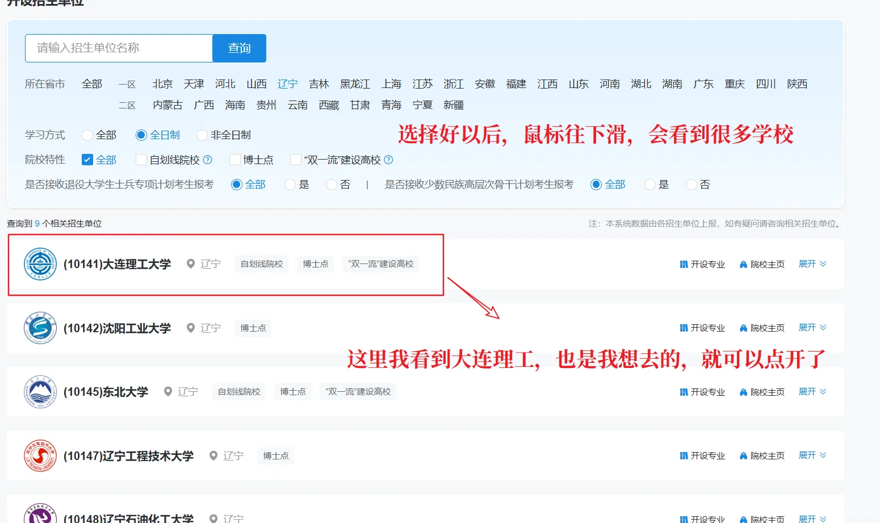880x523 pixels.
Task: Select the 二区 region filter
Action: click(127, 104)
